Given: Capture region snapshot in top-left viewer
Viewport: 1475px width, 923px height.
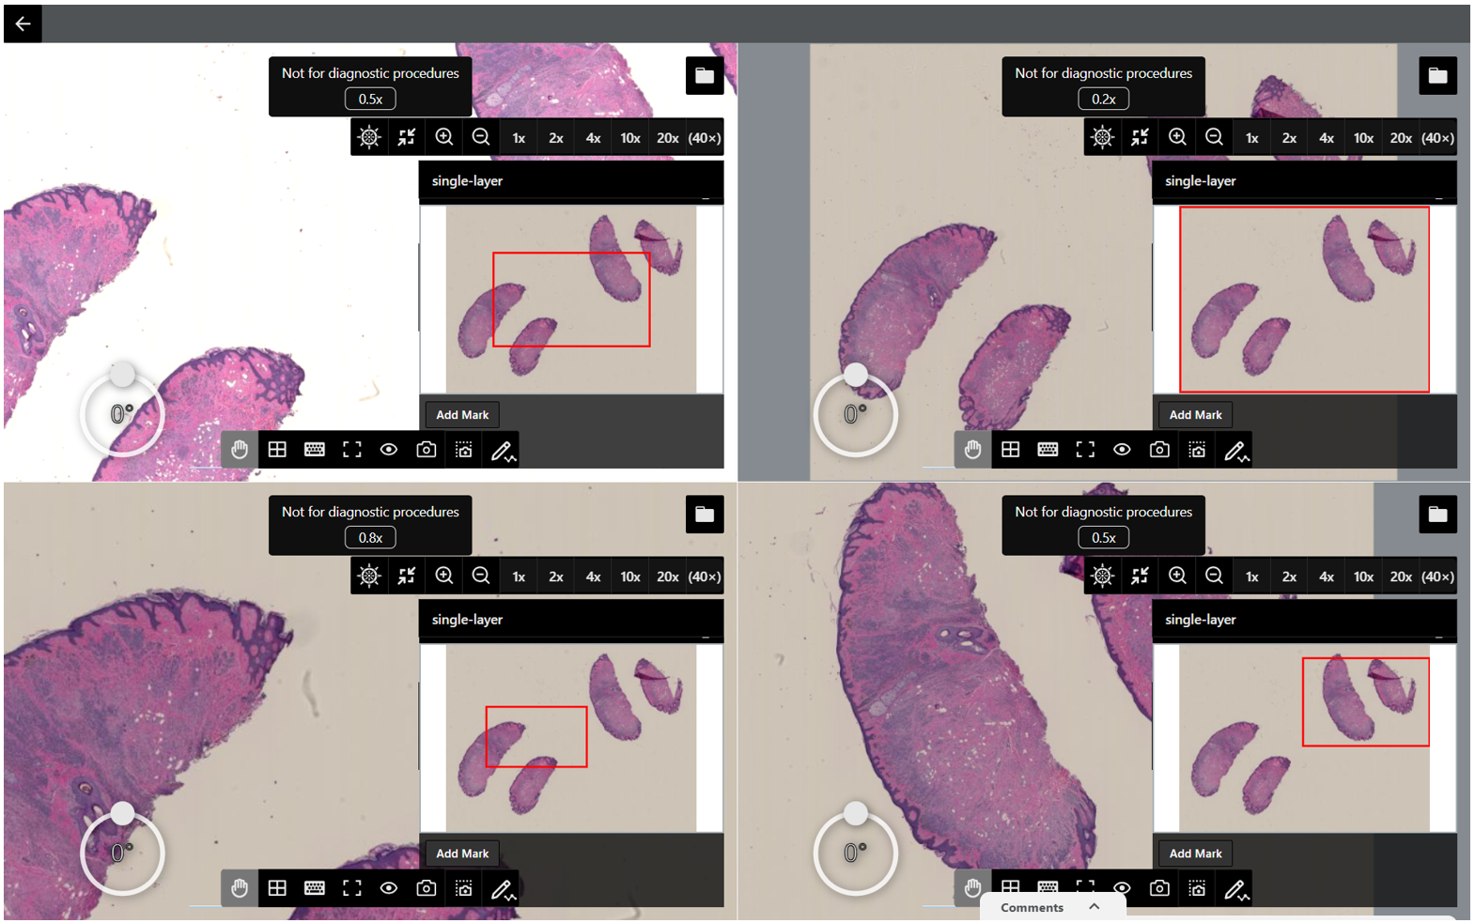Looking at the screenshot, I should pos(464,450).
